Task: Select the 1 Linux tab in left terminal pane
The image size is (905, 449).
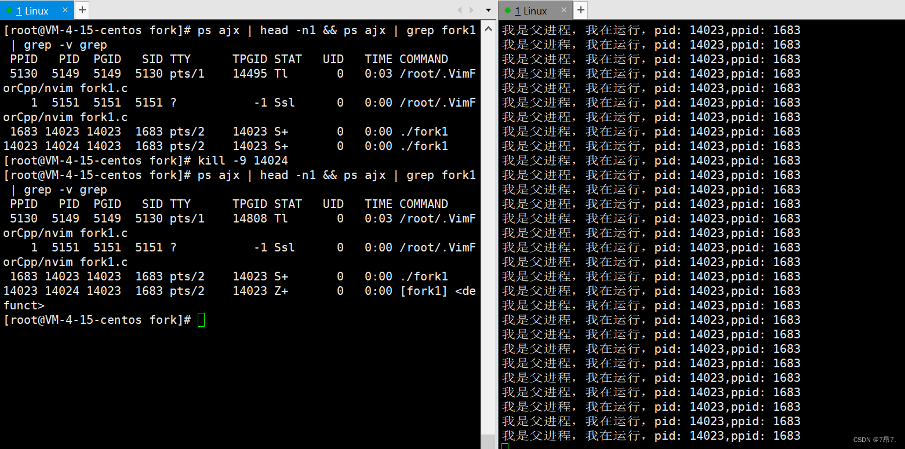Action: pyautogui.click(x=37, y=10)
